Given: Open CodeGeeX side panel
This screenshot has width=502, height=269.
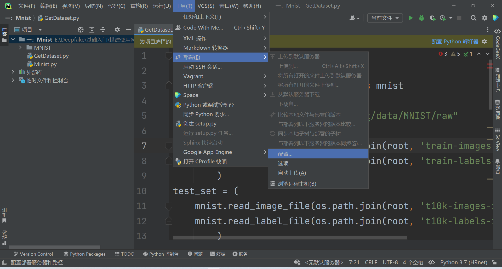Looking at the screenshot, I should [x=497, y=43].
